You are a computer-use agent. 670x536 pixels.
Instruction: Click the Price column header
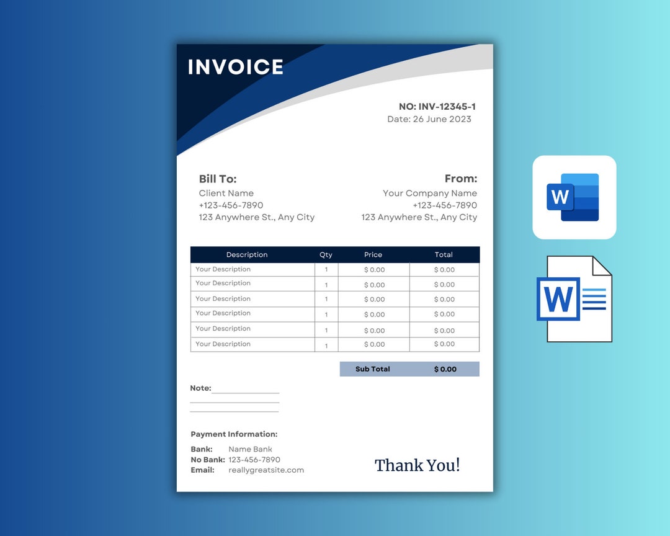[x=373, y=254]
